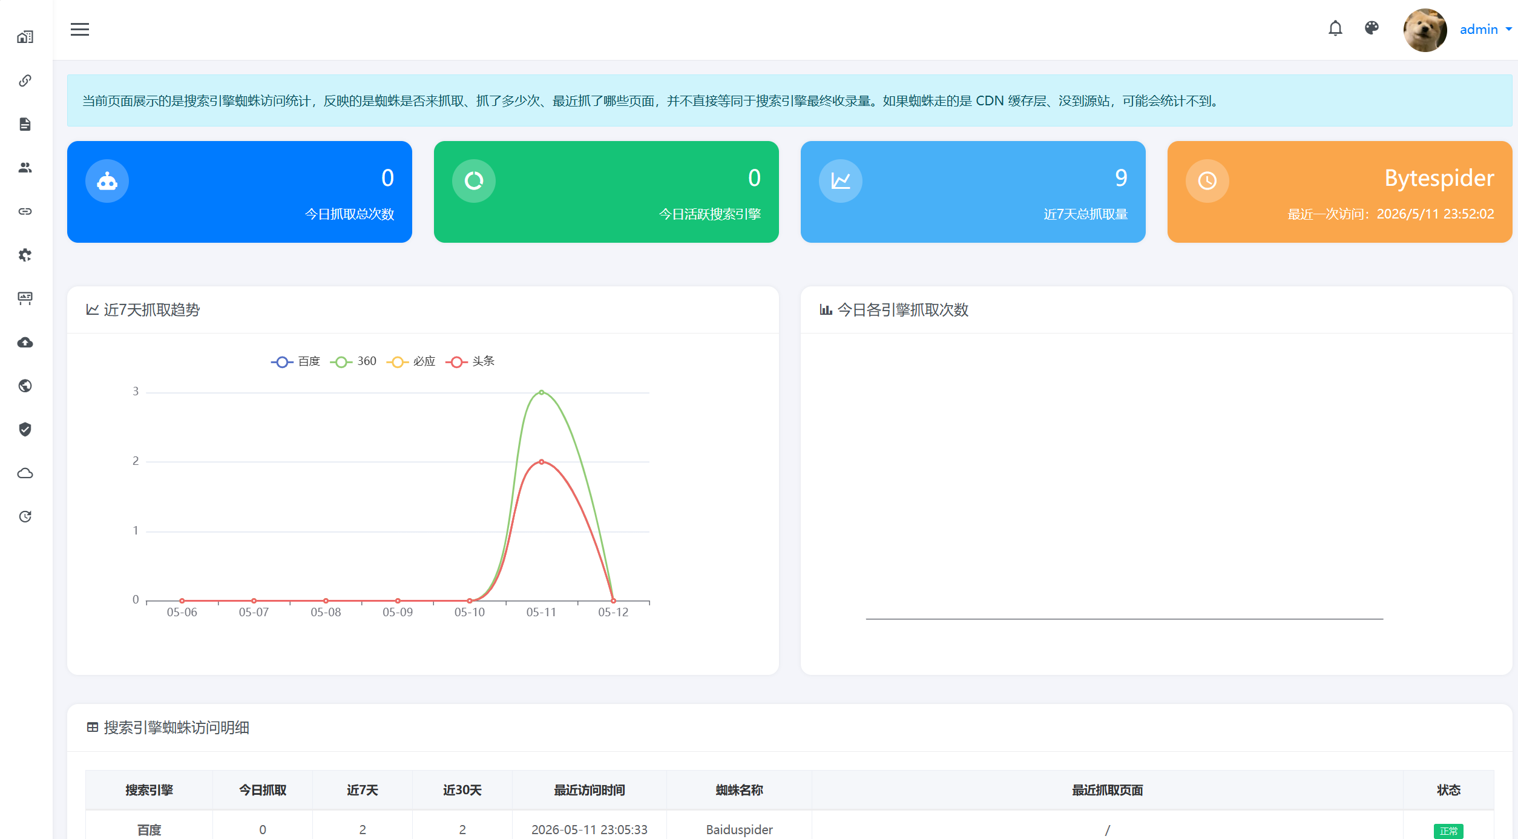Click the cloud outline sidebar icon
This screenshot has width=1518, height=839.
coord(25,473)
